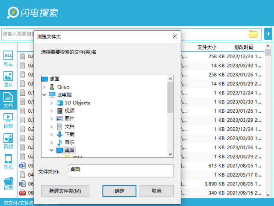Open the 目录 directory category
The height and width of the screenshot is (206, 274).
[x=8, y=183]
